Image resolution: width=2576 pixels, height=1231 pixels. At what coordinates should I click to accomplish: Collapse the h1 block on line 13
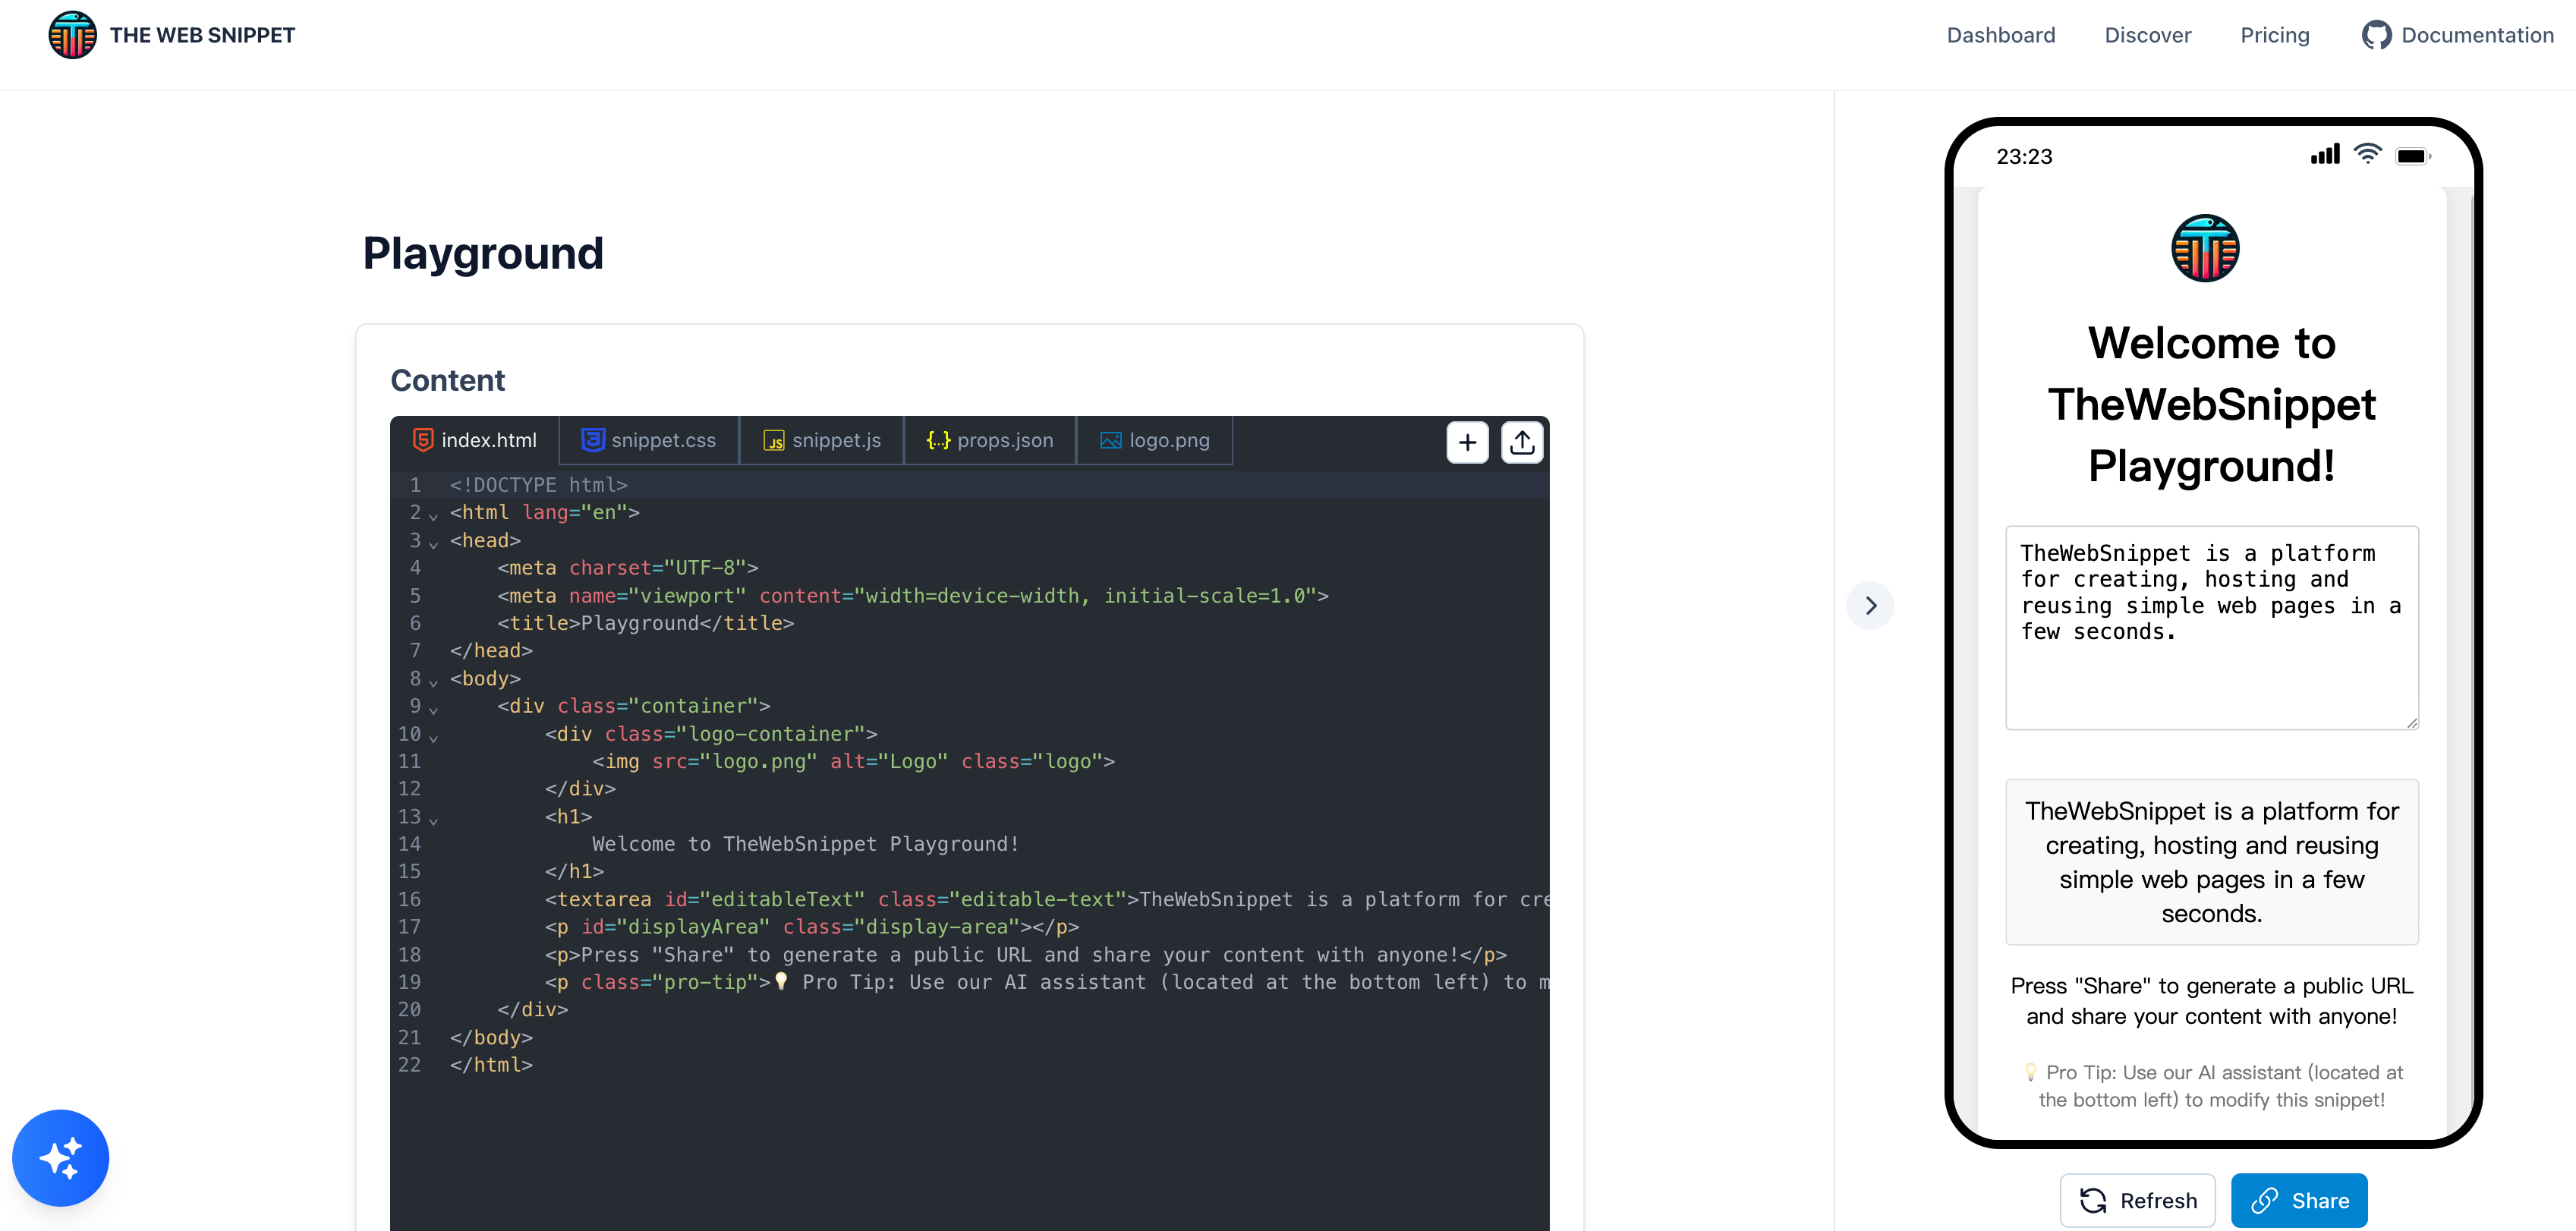tap(433, 820)
